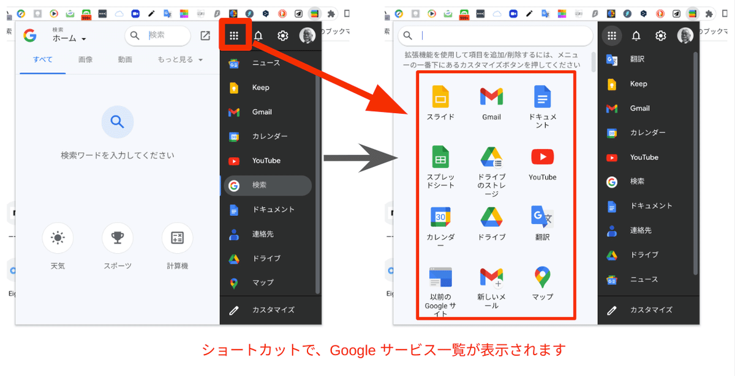Open 以前のGoogleサイト in services grid

[x=441, y=292]
